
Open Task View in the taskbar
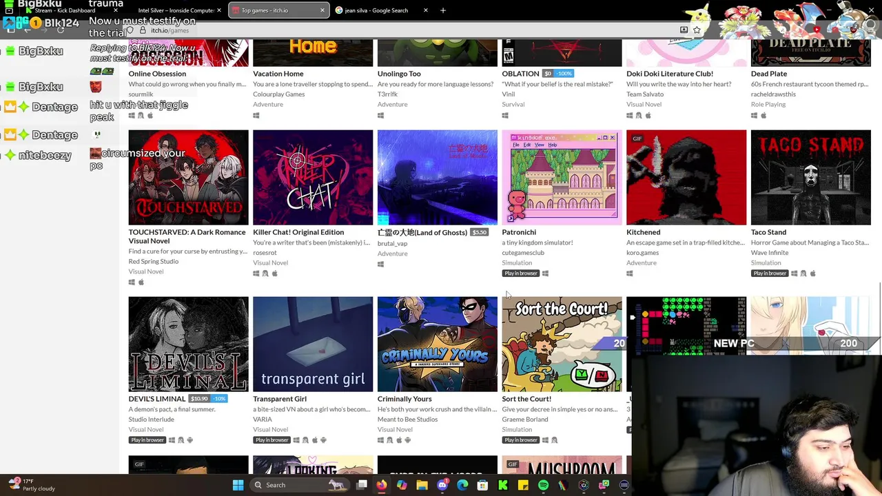[x=361, y=485]
